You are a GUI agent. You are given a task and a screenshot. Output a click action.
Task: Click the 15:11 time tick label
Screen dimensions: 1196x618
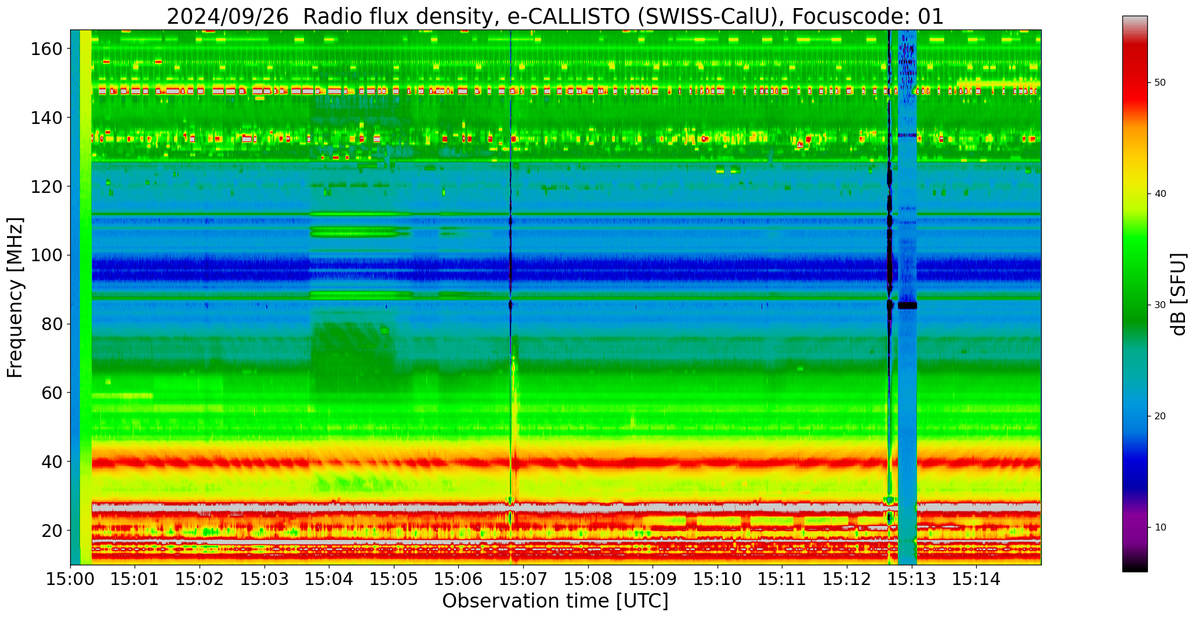782,579
